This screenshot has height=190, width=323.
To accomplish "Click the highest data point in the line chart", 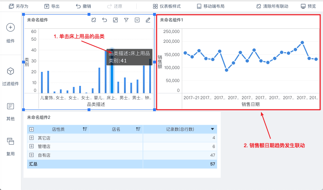I will [x=302, y=43].
